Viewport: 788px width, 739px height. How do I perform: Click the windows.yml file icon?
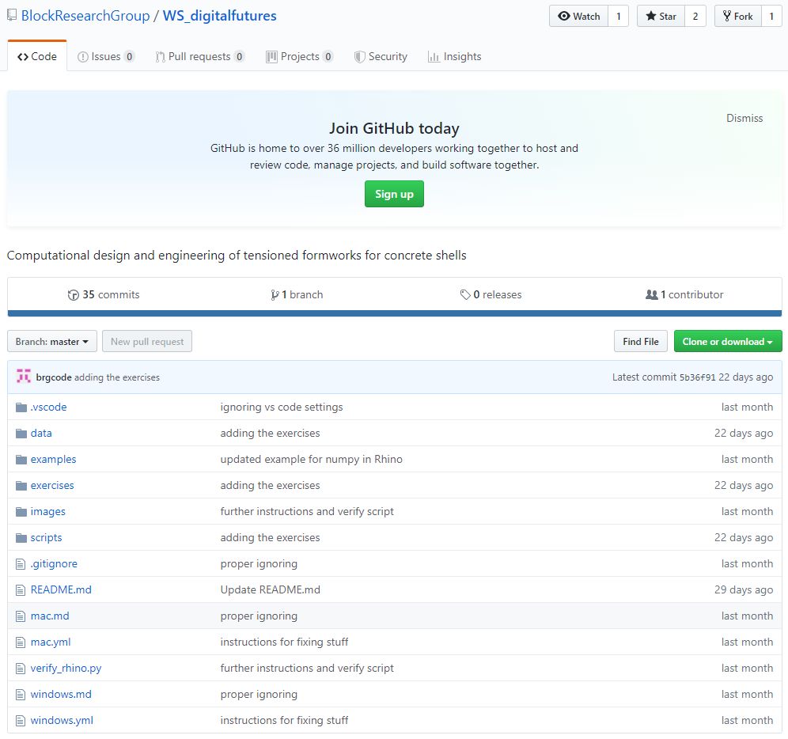click(20, 721)
